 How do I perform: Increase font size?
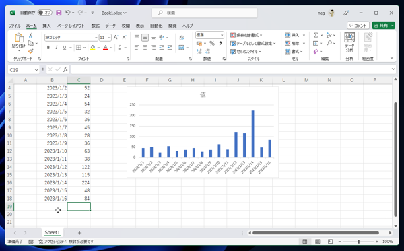pos(116,37)
